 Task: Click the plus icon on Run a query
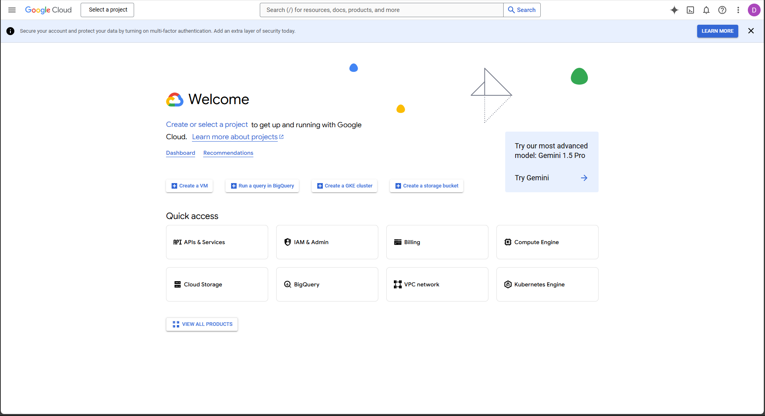click(x=234, y=186)
